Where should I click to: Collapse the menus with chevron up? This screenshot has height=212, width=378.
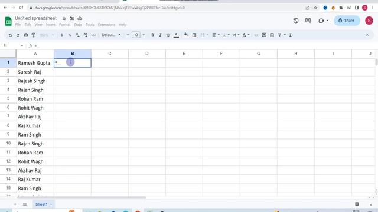[367, 35]
